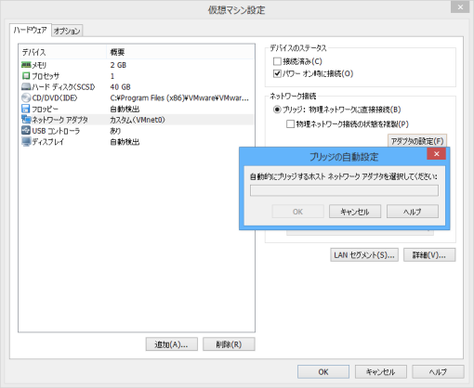Click the 追加(A)... button
Screen dimensions: 474x388
click(x=172, y=344)
